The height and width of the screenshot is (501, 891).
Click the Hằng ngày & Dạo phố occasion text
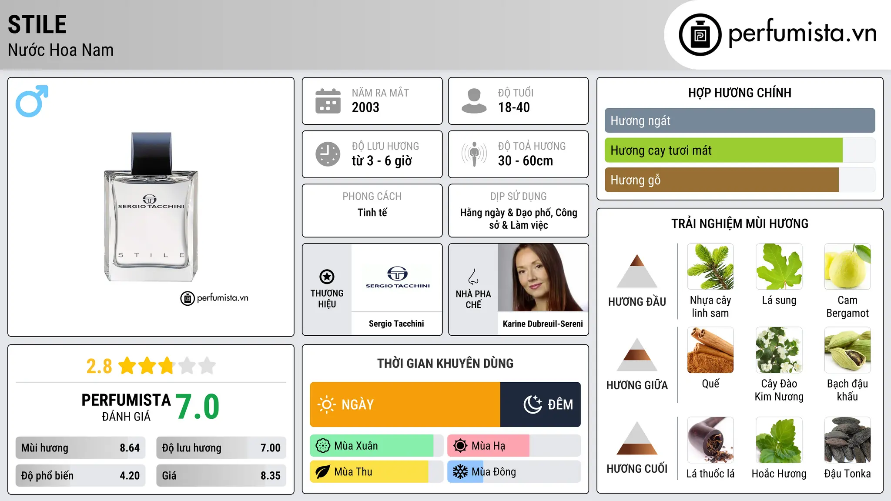click(519, 219)
